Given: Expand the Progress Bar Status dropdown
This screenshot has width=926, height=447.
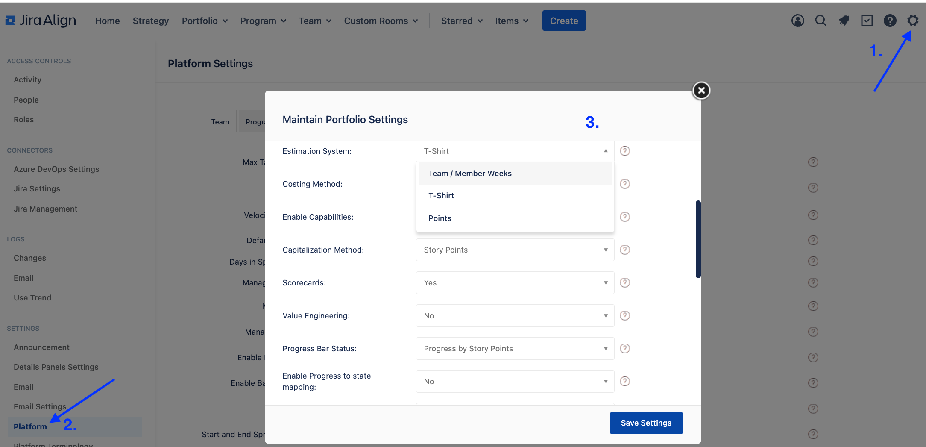Looking at the screenshot, I should [514, 348].
